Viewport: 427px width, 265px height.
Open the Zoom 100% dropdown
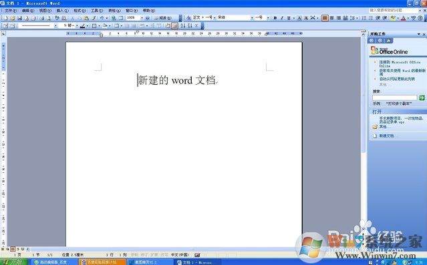pos(142,18)
